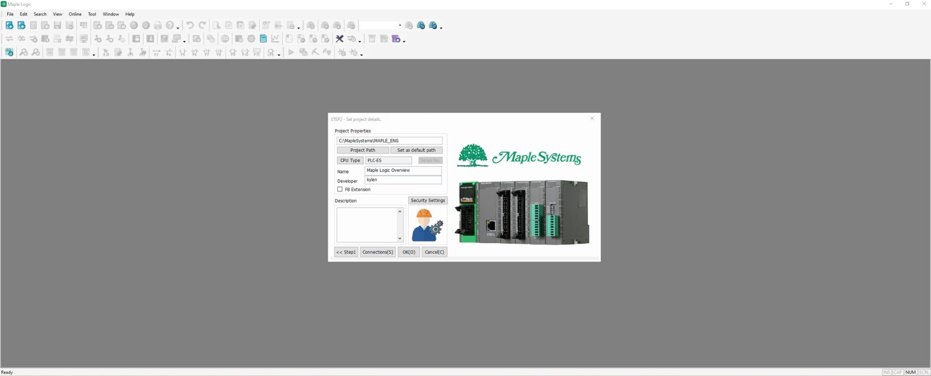
Task: Click the Esc selection arrow icon
Action: pyautogui.click(x=106, y=52)
